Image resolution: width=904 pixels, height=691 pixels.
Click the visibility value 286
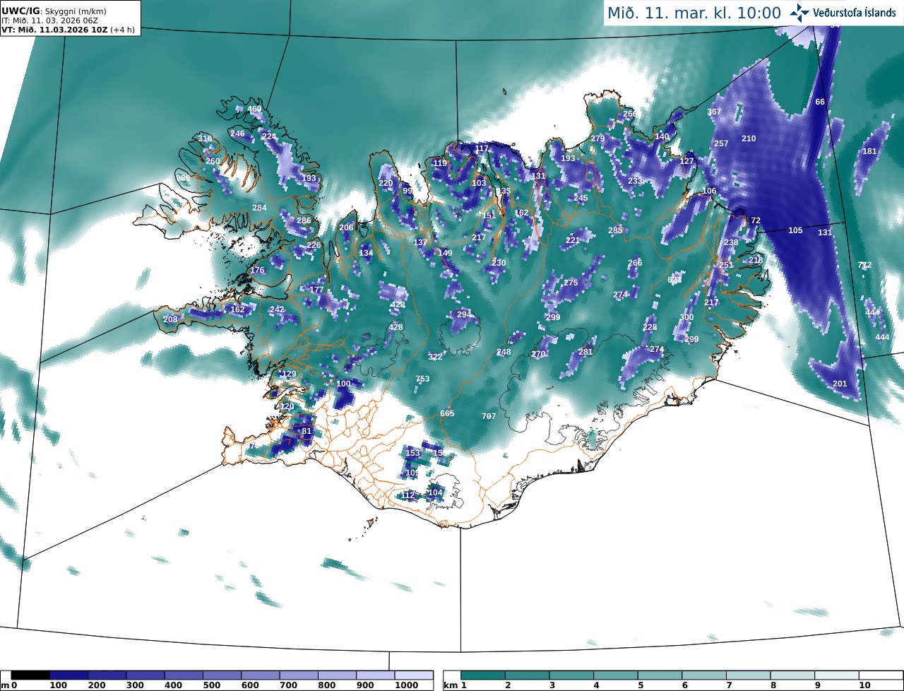point(304,220)
